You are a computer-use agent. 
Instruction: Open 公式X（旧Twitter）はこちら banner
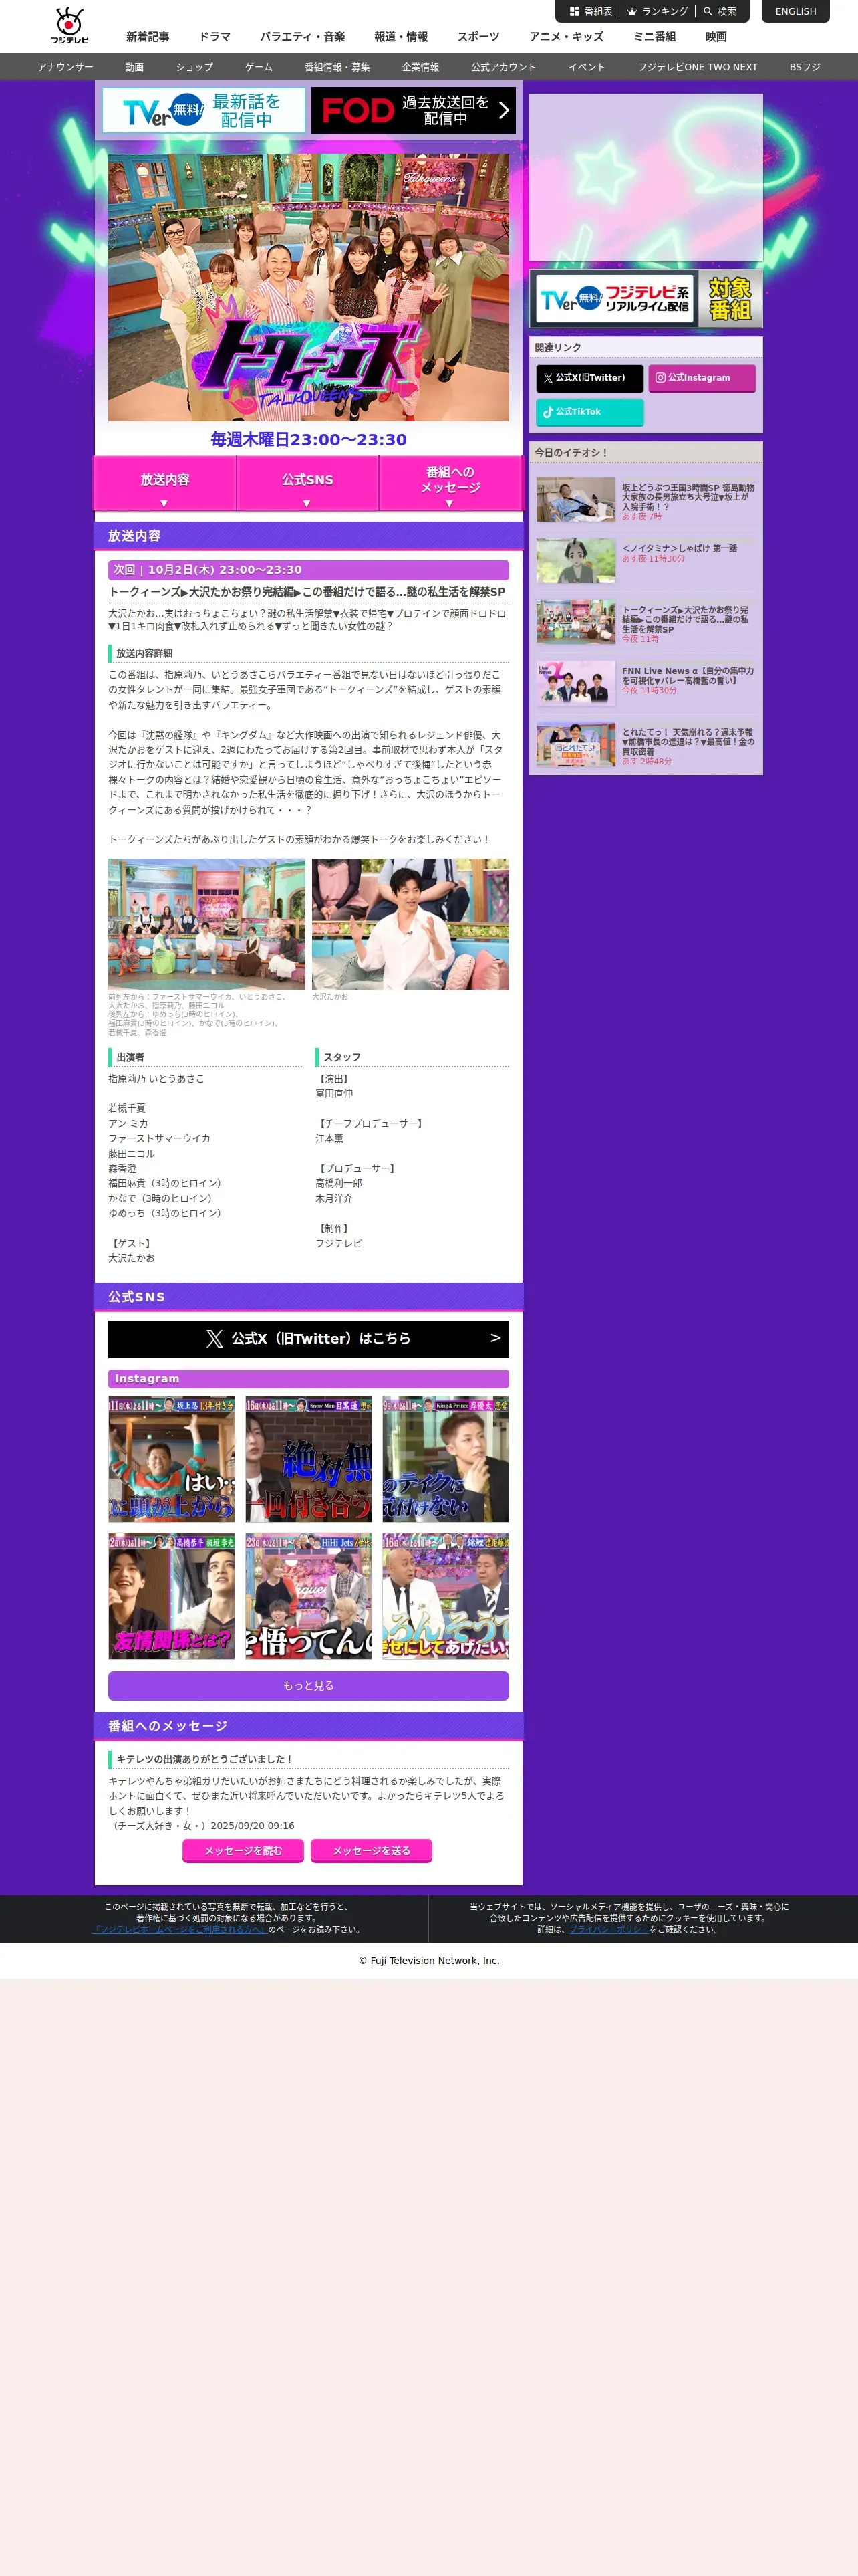309,1339
